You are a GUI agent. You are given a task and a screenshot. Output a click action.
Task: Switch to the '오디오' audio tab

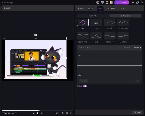(90, 9)
